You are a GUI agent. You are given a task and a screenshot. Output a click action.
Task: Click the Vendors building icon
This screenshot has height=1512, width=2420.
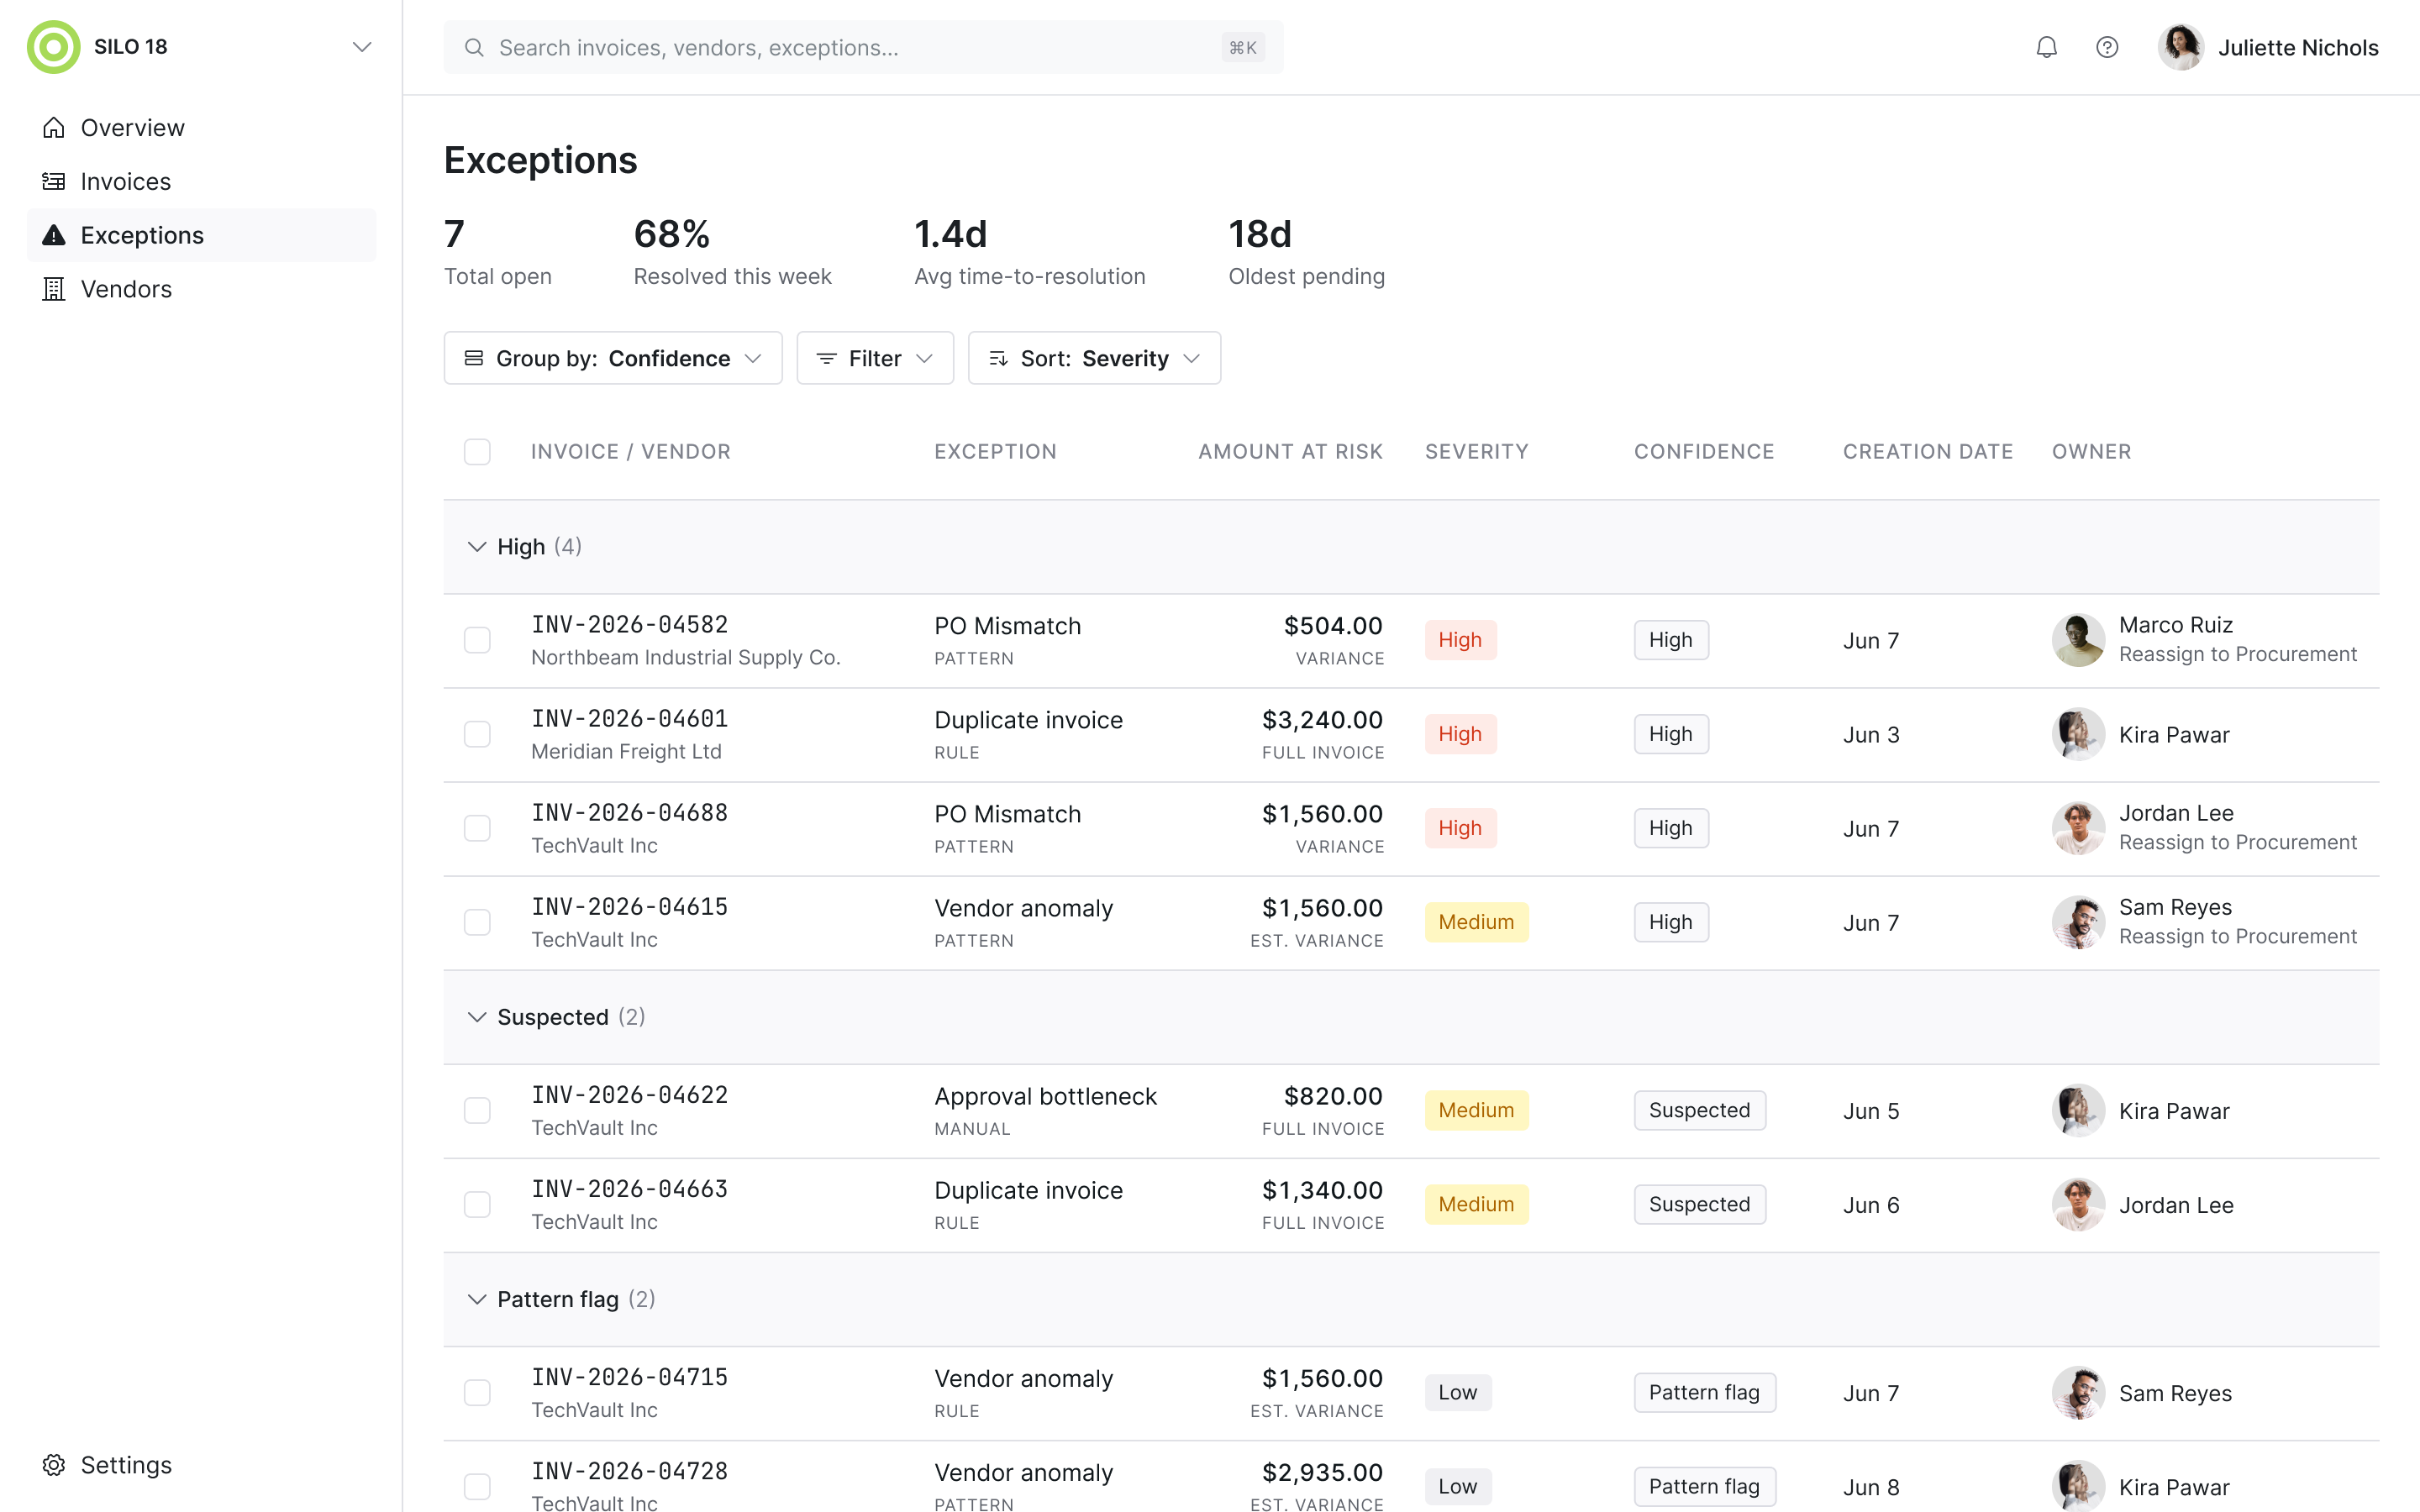(x=54, y=289)
